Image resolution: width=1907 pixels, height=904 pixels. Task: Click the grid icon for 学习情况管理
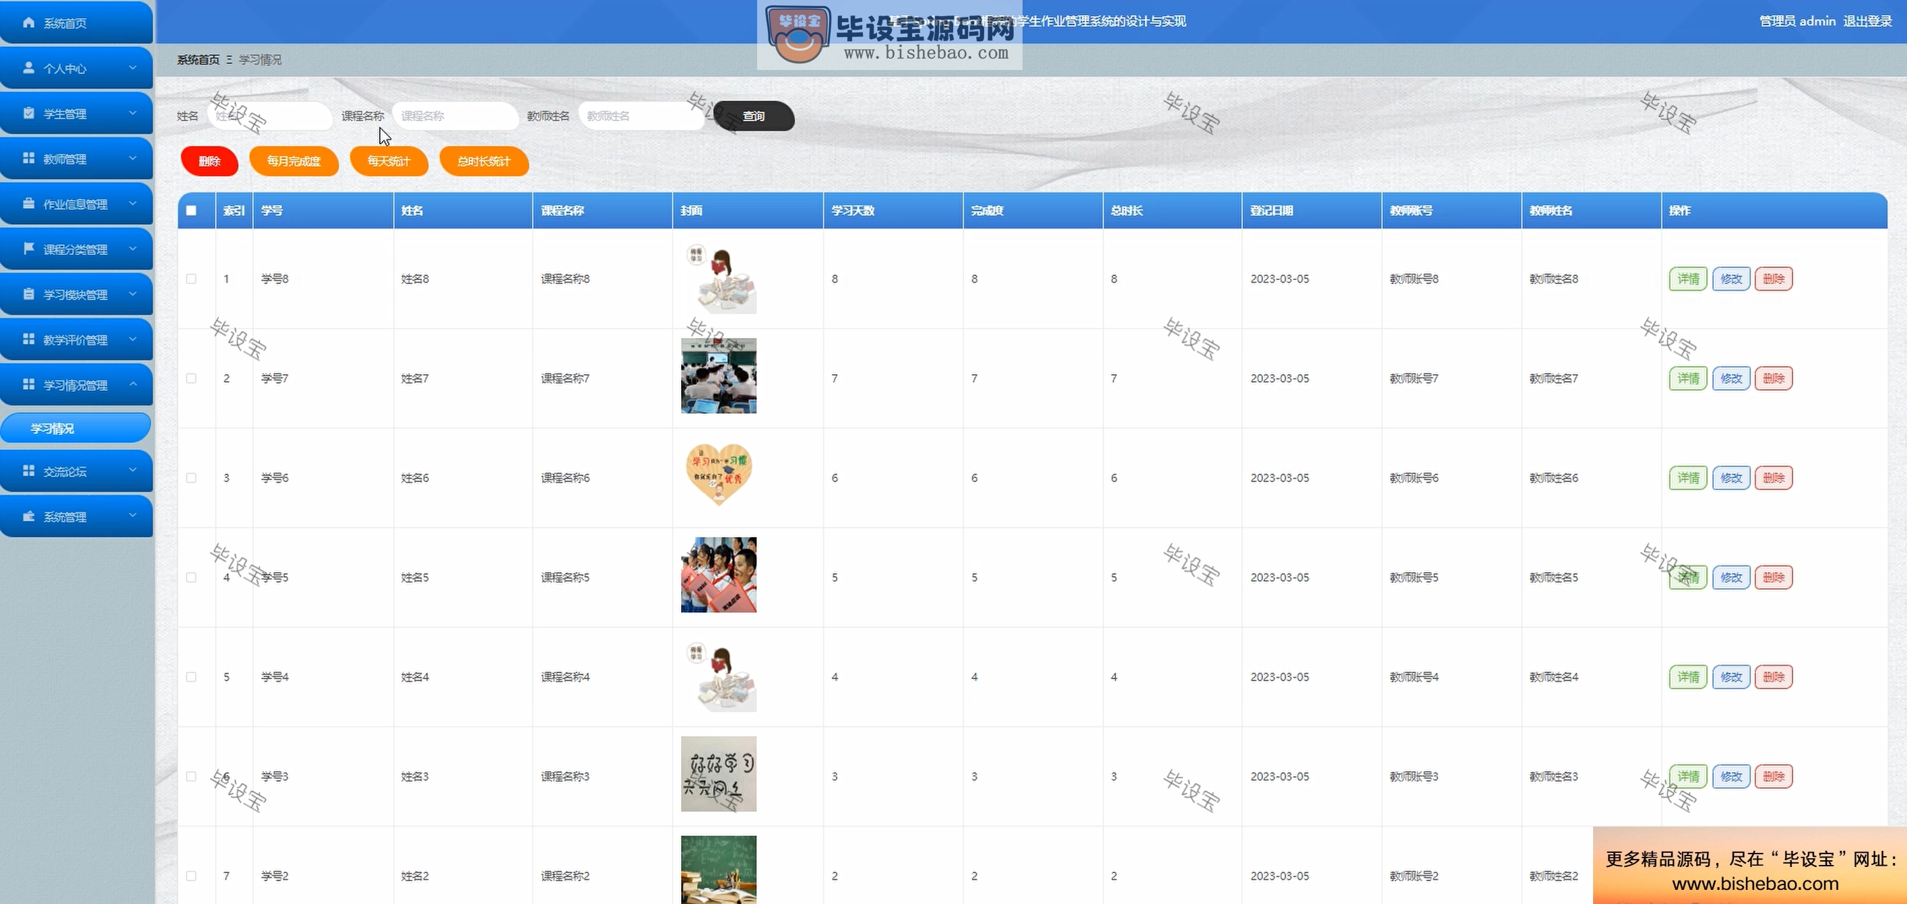coord(29,384)
